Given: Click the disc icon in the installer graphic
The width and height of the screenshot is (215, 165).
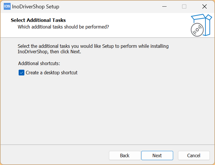Looking at the screenshot, I should (x=197, y=30).
